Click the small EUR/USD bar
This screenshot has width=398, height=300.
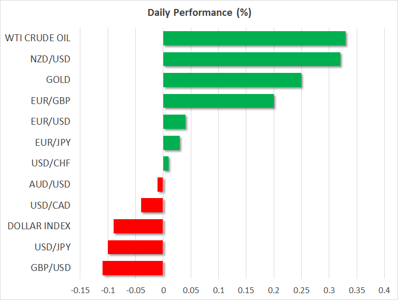[x=174, y=121]
